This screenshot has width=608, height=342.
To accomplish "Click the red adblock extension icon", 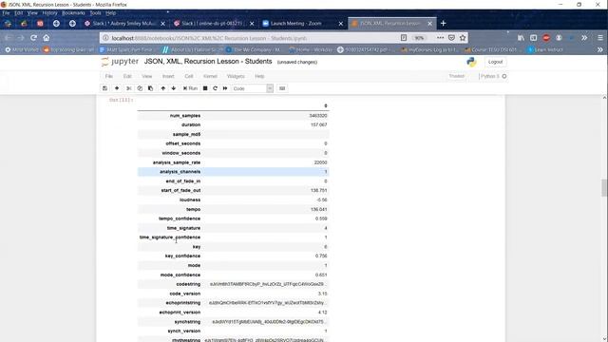I will pos(546,38).
